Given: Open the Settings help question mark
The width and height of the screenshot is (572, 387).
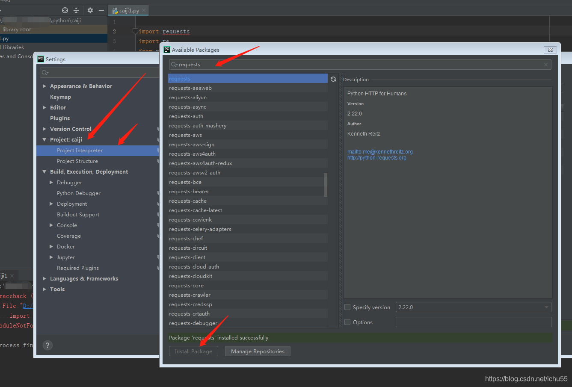Looking at the screenshot, I should coord(47,345).
